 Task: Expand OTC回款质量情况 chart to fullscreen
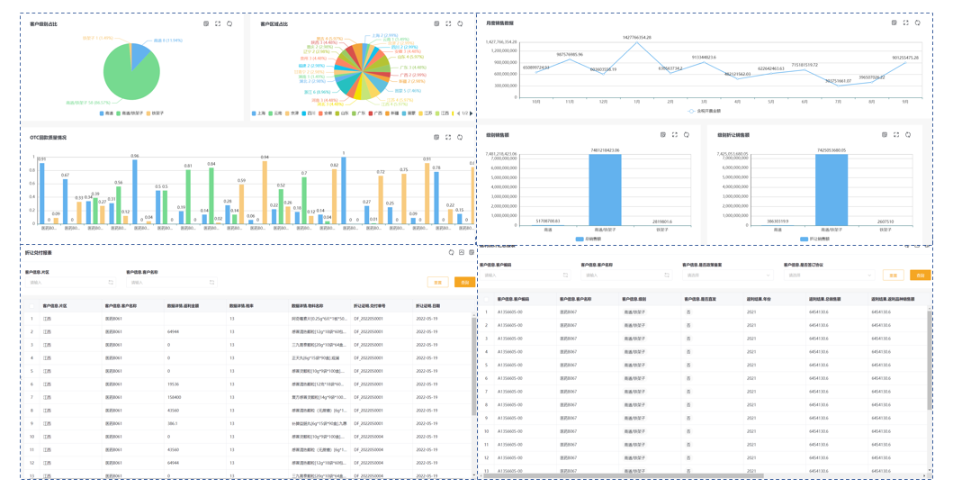coord(448,138)
